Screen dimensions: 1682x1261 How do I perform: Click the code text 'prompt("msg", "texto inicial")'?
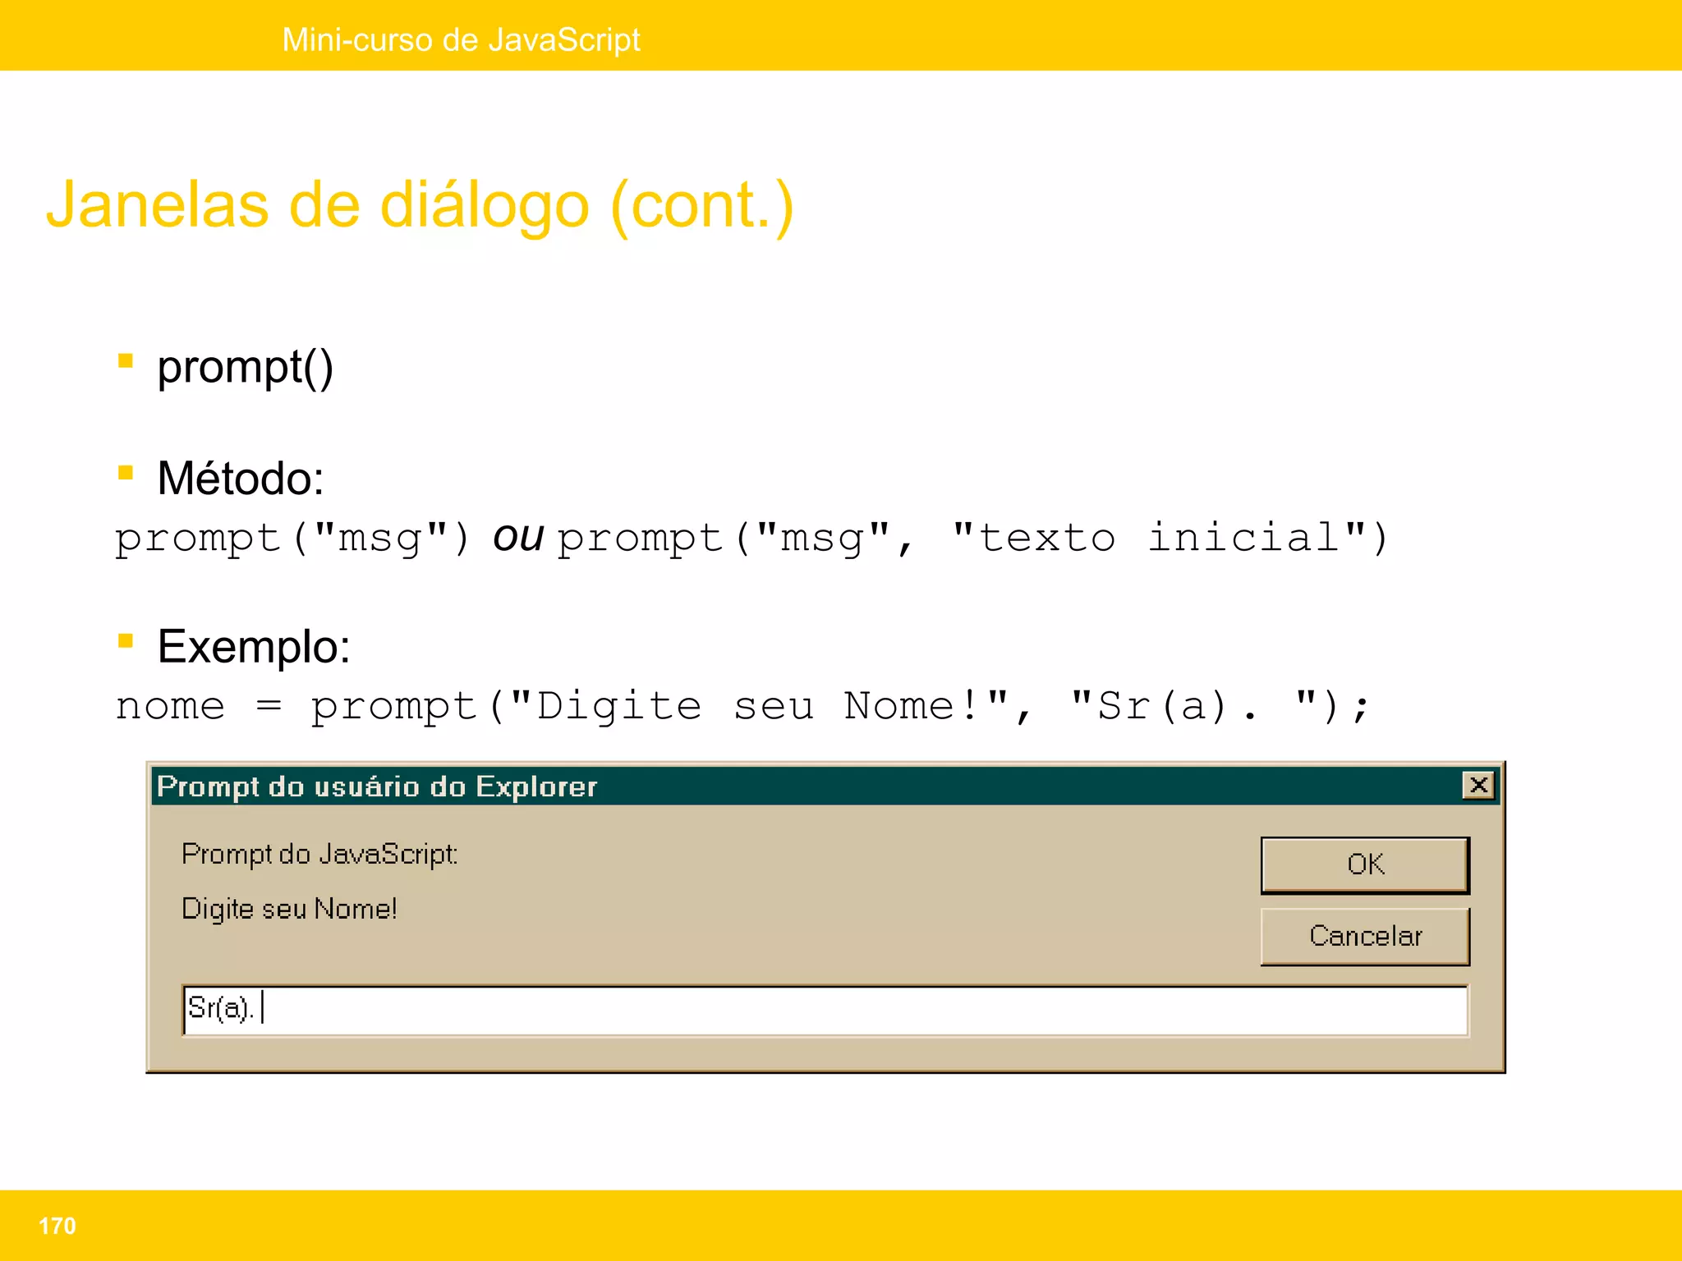point(973,539)
